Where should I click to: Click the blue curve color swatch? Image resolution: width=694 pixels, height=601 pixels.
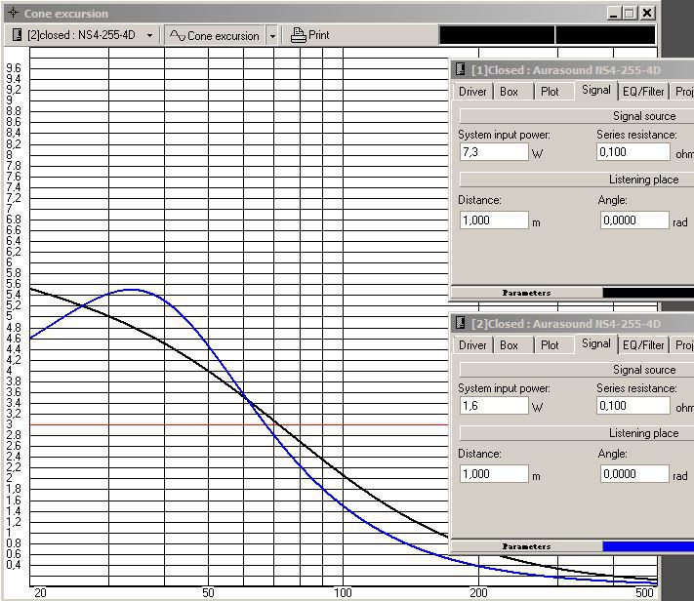(647, 546)
